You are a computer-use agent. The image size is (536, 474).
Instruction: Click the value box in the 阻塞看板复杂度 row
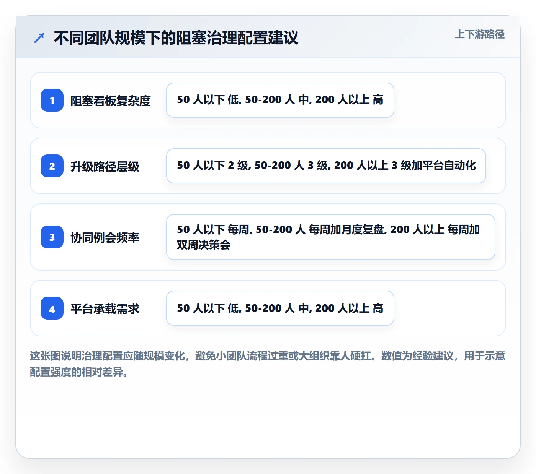pyautogui.click(x=280, y=100)
